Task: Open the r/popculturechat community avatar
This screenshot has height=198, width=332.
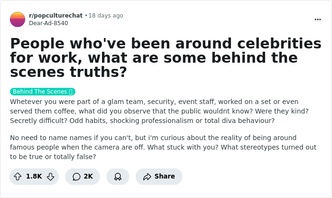Action: coord(18,19)
